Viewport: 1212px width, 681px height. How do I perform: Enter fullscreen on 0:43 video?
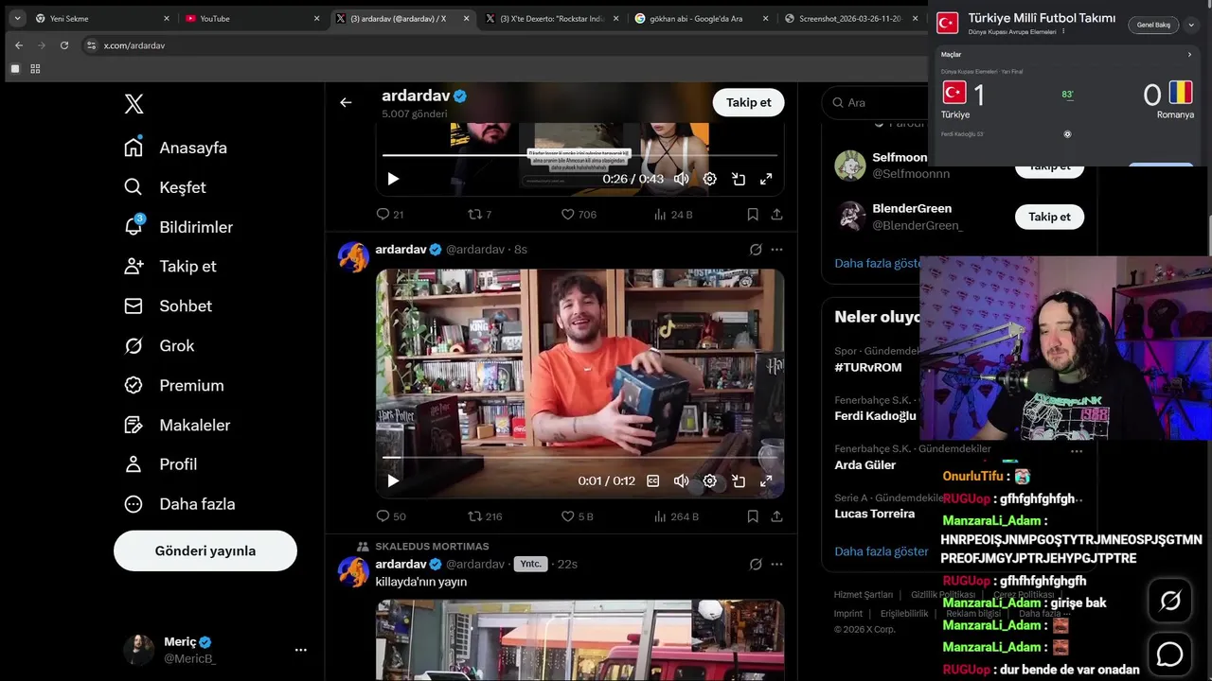pyautogui.click(x=766, y=179)
